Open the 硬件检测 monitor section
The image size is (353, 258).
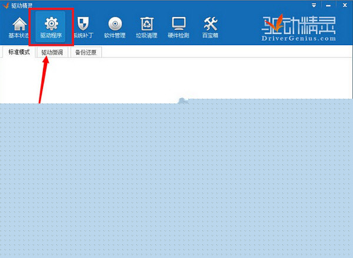click(178, 28)
